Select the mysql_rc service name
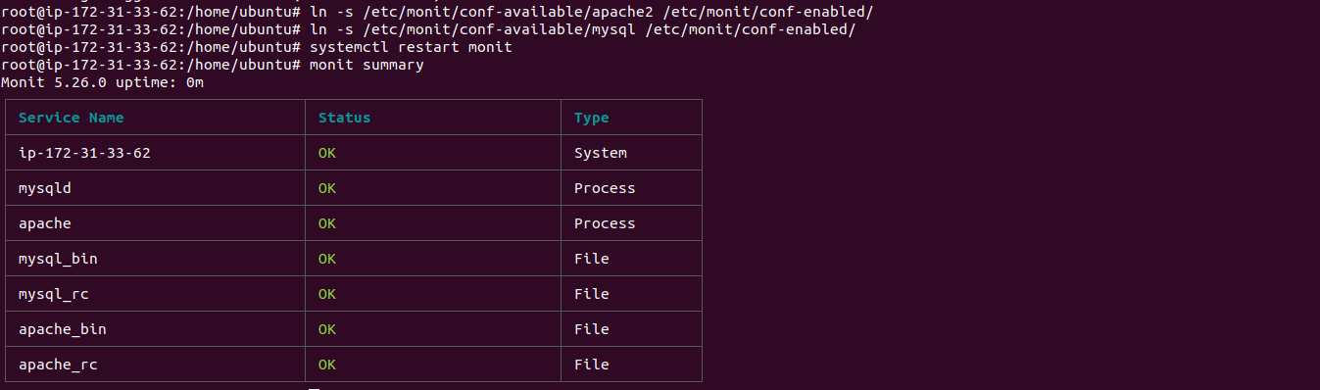 tap(54, 294)
